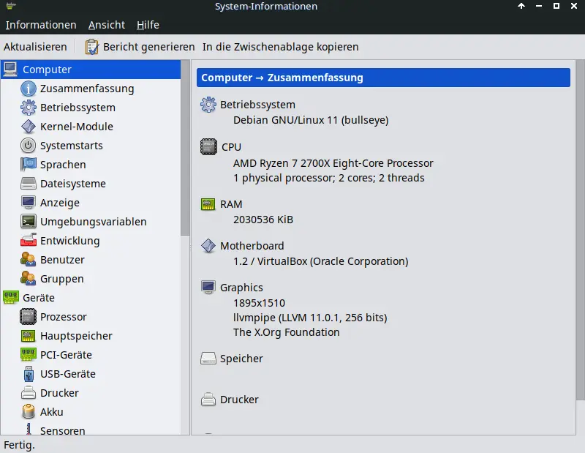This screenshot has height=453, width=585.
Task: Open the Hilfe menu
Action: coord(148,25)
